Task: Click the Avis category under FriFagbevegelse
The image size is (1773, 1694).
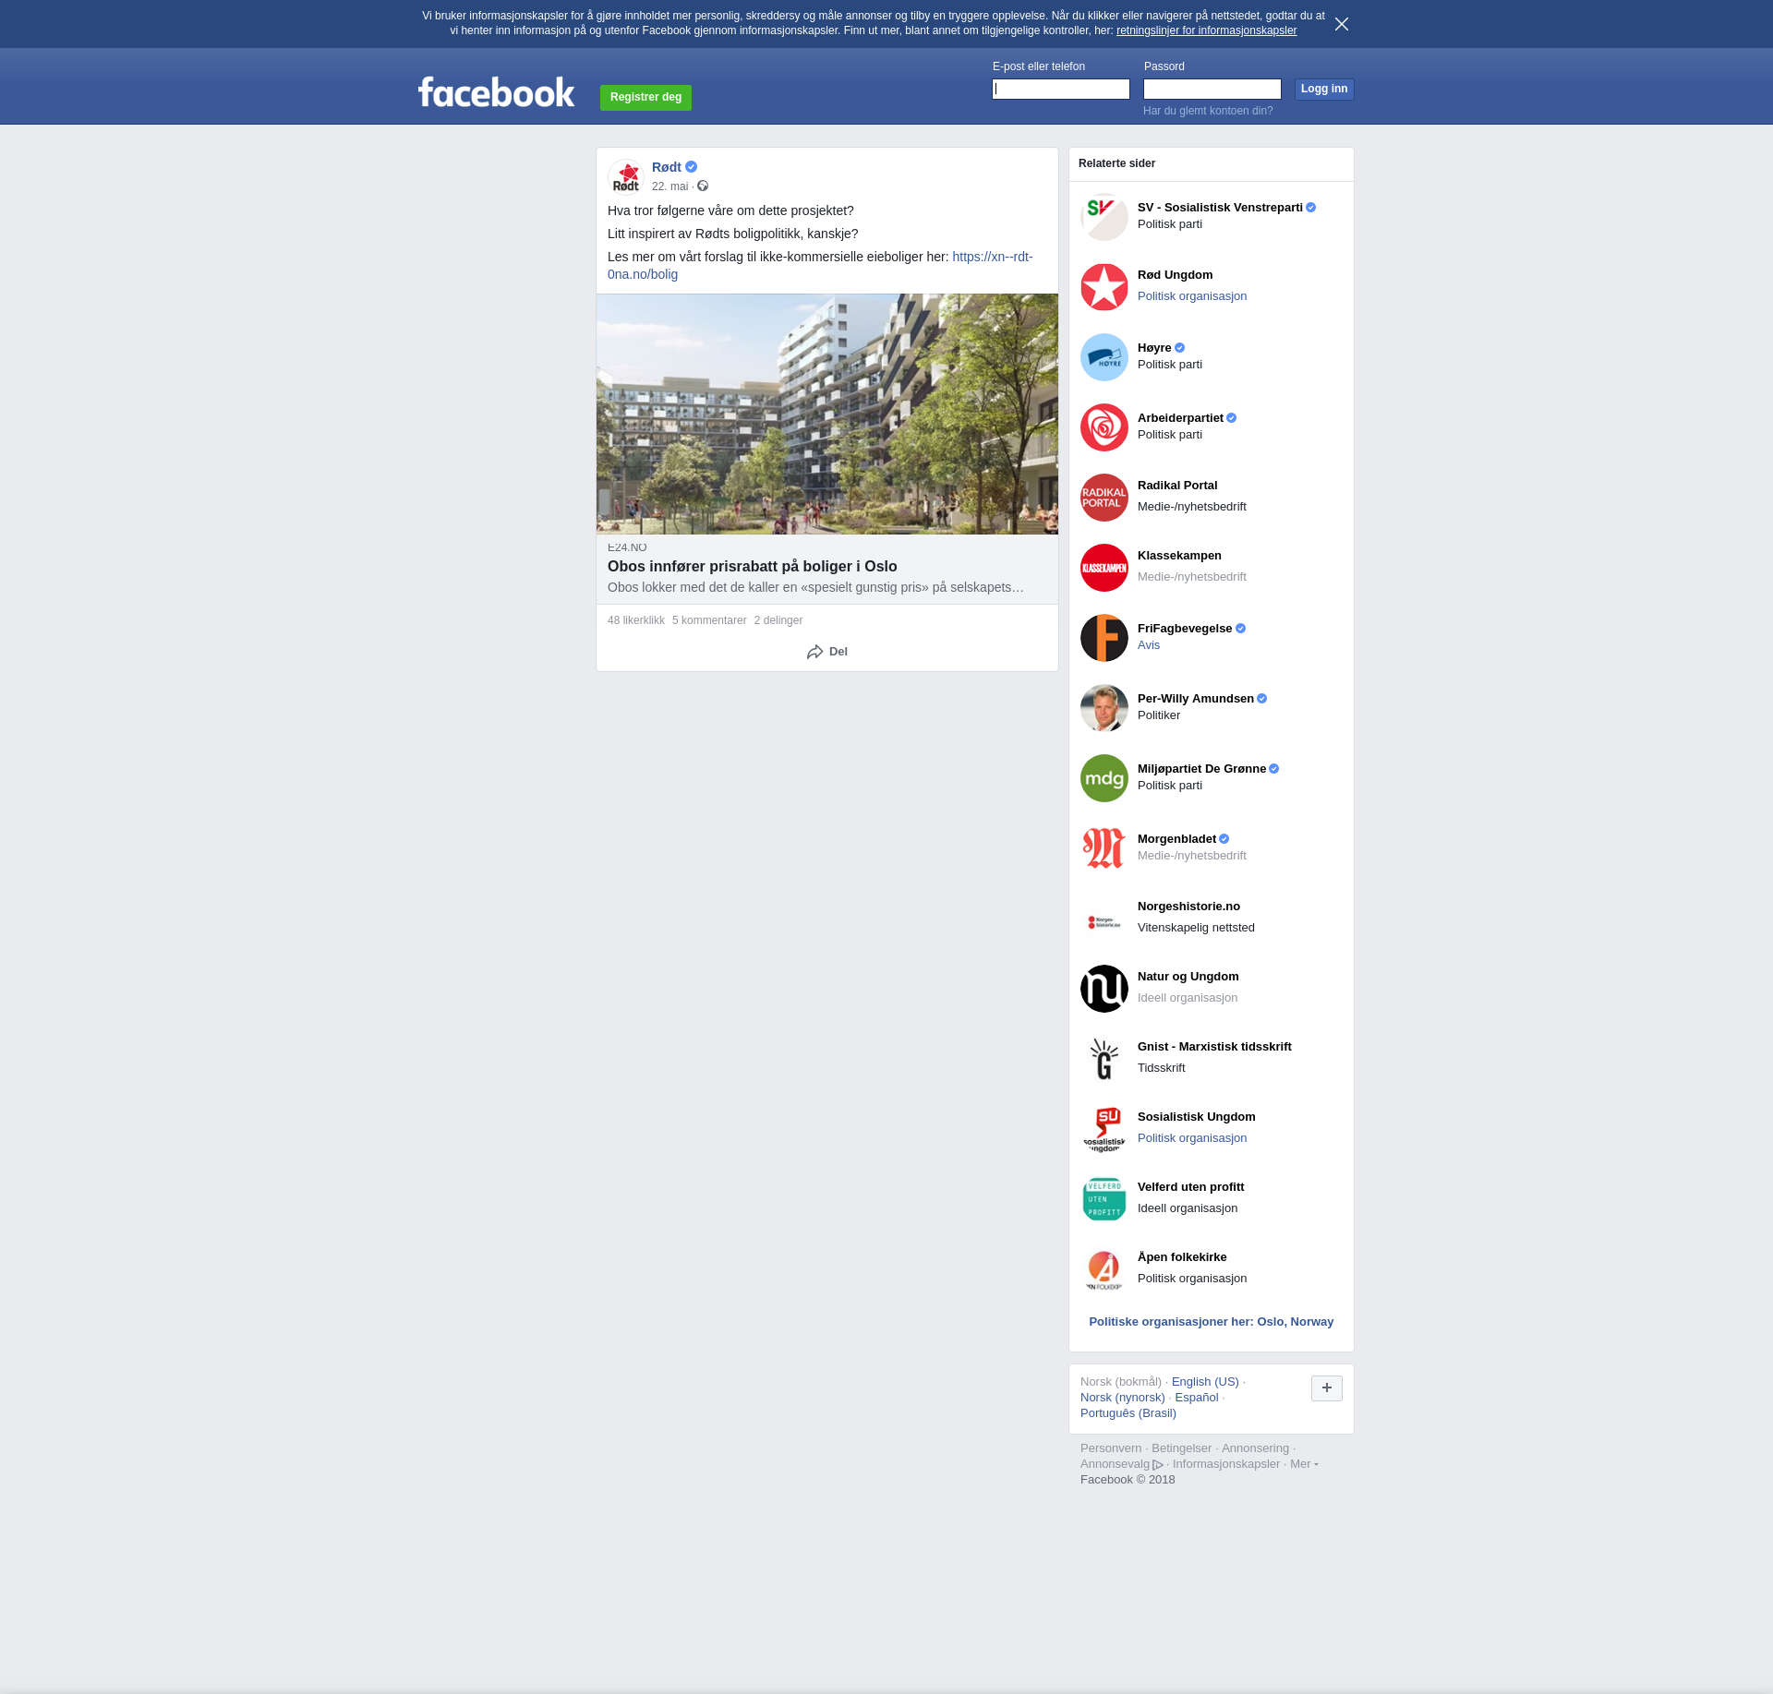Action: coord(1149,645)
